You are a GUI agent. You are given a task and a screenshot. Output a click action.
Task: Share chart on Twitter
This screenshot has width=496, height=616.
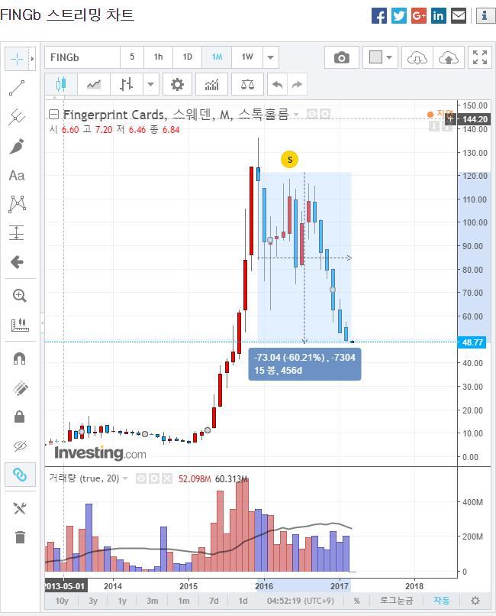click(x=399, y=16)
